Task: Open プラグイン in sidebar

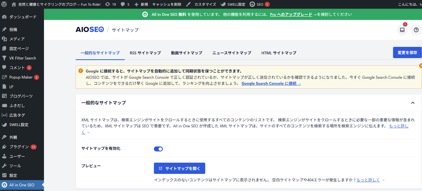Action: [22, 147]
